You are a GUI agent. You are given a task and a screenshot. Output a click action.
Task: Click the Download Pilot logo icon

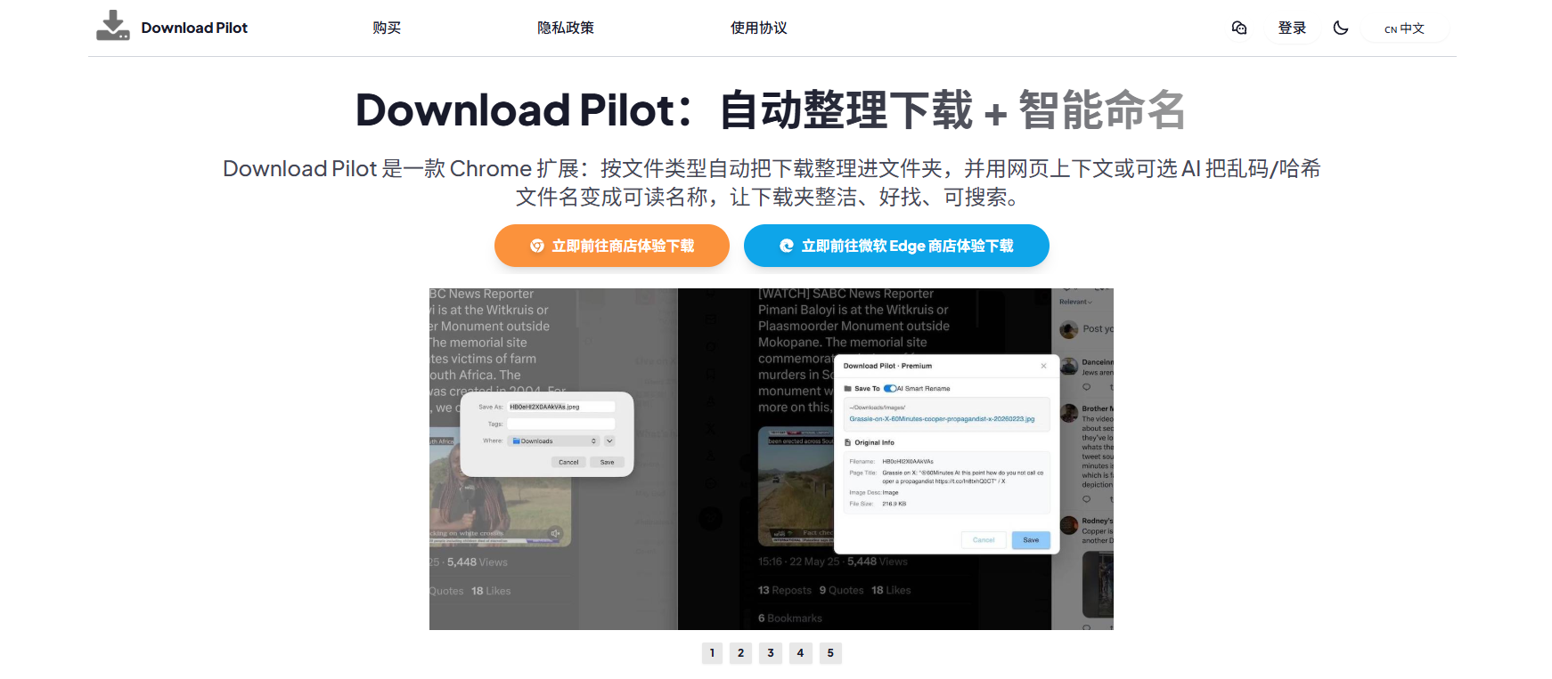tap(113, 26)
